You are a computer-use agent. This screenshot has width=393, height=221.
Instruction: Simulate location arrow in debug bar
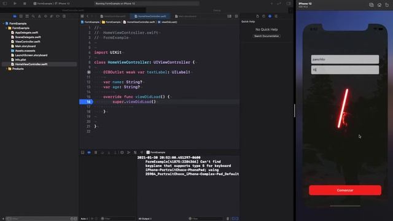point(142,152)
